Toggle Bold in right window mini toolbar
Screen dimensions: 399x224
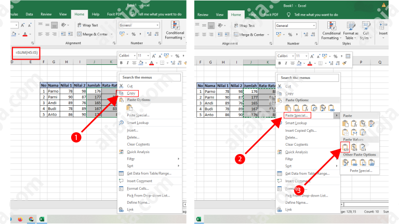280,63
